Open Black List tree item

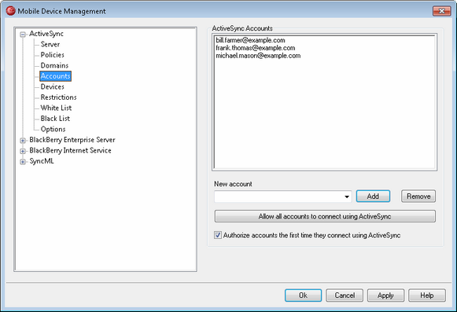(x=55, y=119)
